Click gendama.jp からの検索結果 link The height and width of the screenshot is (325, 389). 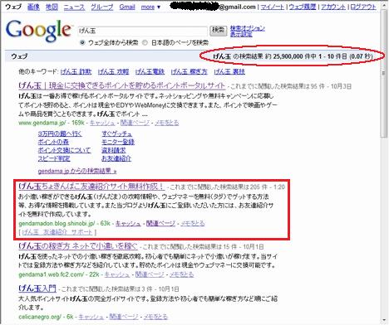click(77, 171)
